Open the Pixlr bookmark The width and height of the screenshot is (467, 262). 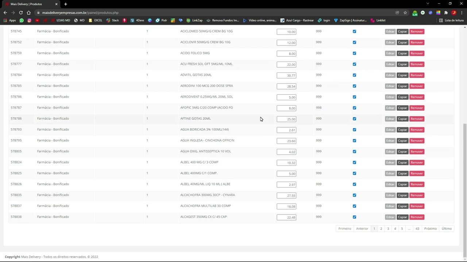[161, 20]
